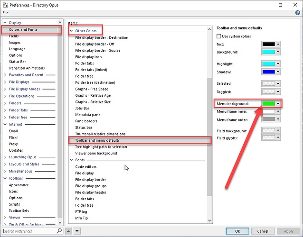Expand Folder Tabs category
The image size is (303, 237).
(5, 110)
